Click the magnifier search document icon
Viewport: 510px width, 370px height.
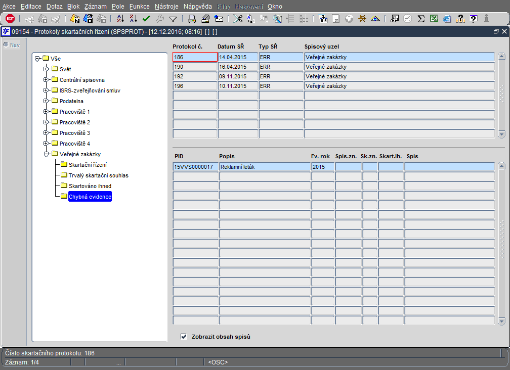coord(277,19)
